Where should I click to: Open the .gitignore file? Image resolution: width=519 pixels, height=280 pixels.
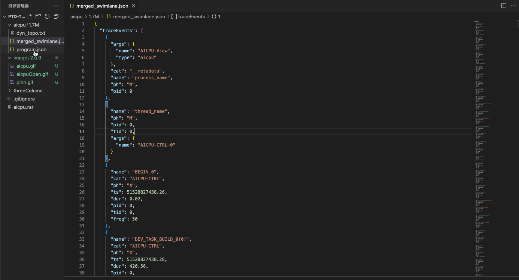pyautogui.click(x=24, y=99)
